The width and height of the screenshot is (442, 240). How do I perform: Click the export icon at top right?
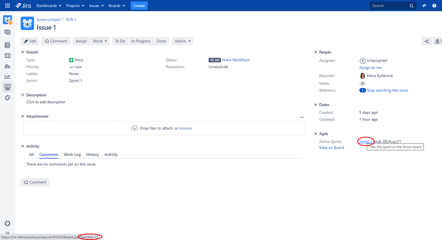[x=438, y=41]
